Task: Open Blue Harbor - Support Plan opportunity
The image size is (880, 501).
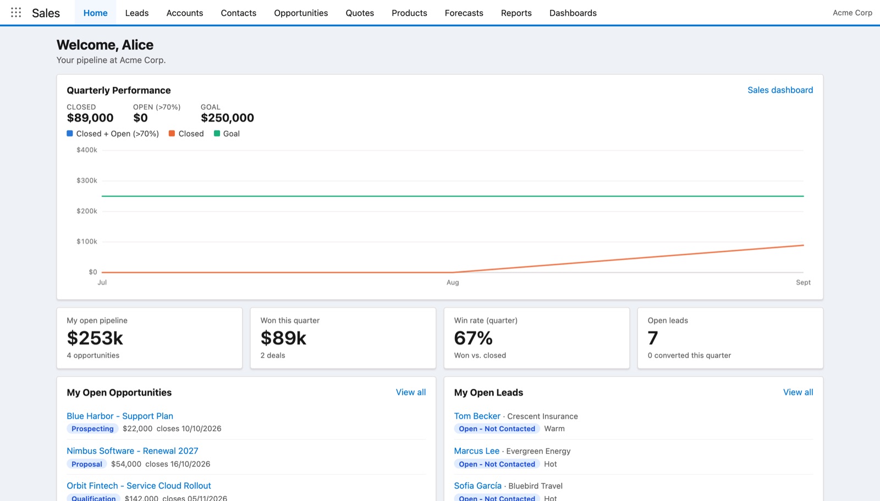Action: point(120,416)
